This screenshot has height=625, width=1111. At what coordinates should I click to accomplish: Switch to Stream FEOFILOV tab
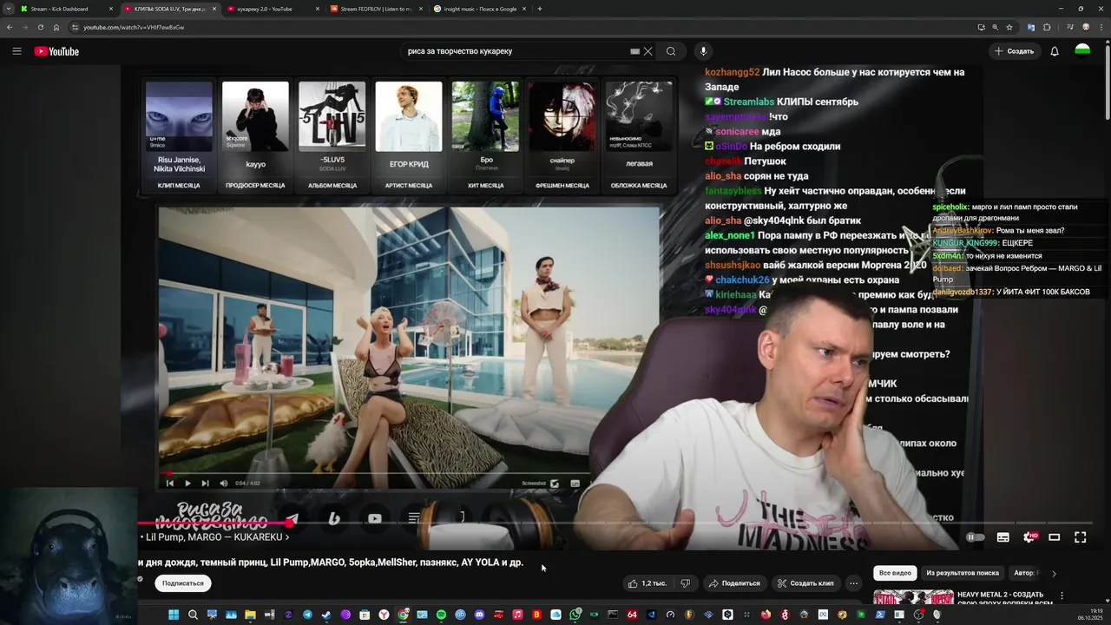(376, 9)
